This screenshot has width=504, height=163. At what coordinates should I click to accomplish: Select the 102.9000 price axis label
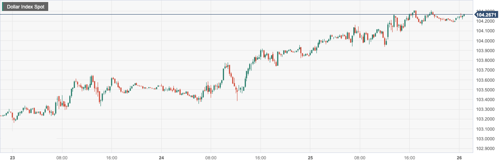485,148
